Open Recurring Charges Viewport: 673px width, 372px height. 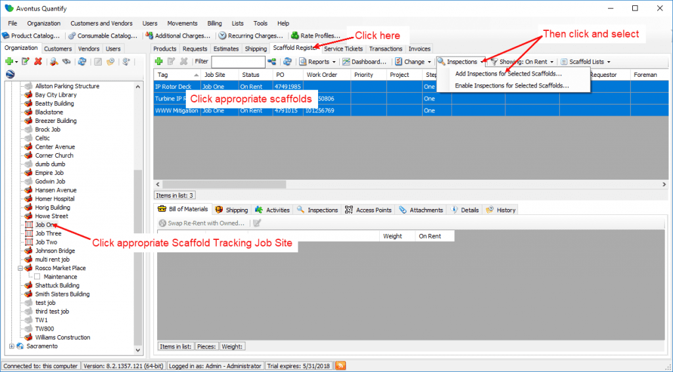[x=251, y=35]
